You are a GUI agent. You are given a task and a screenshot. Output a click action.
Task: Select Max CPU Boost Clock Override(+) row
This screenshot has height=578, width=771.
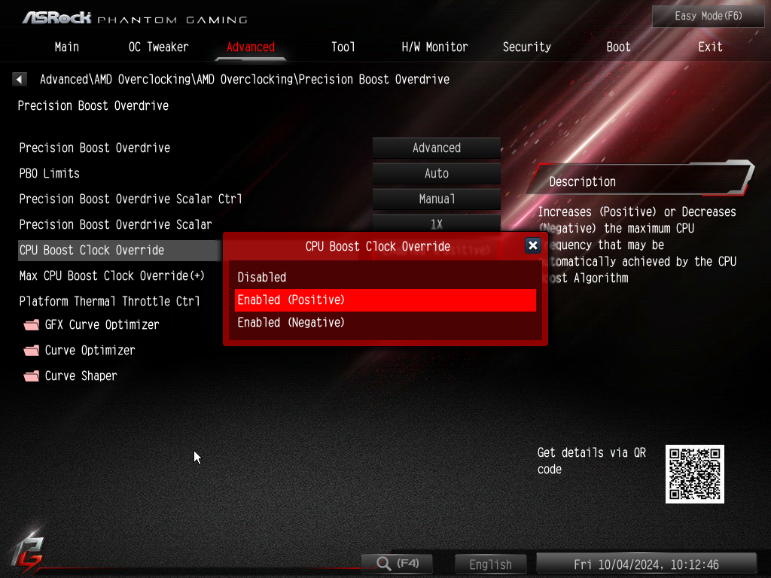[112, 275]
